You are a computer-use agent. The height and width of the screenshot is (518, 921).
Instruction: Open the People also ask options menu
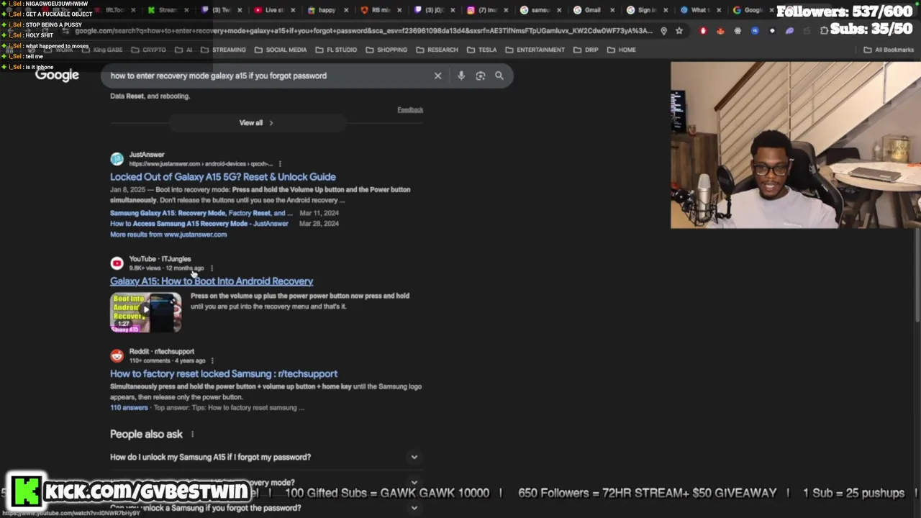(192, 435)
